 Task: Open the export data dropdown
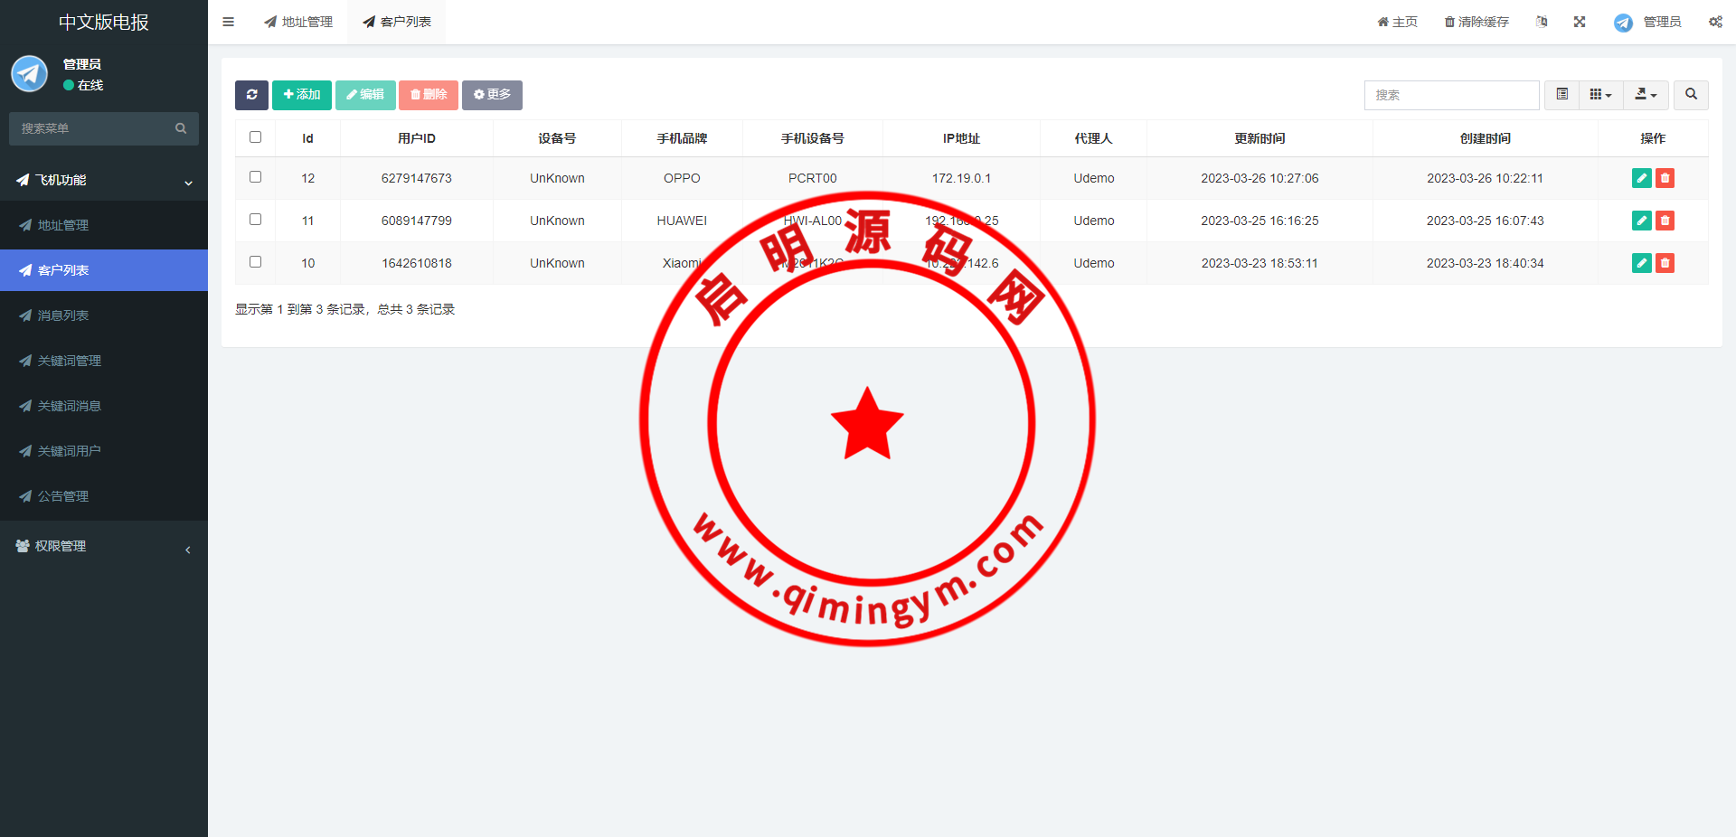(1646, 95)
